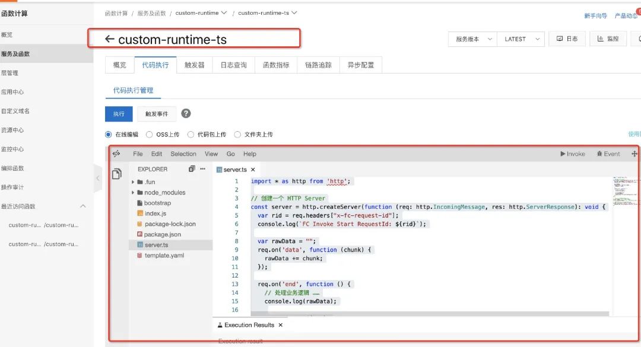
Task: Open 新手向导 link
Action: coord(595,15)
